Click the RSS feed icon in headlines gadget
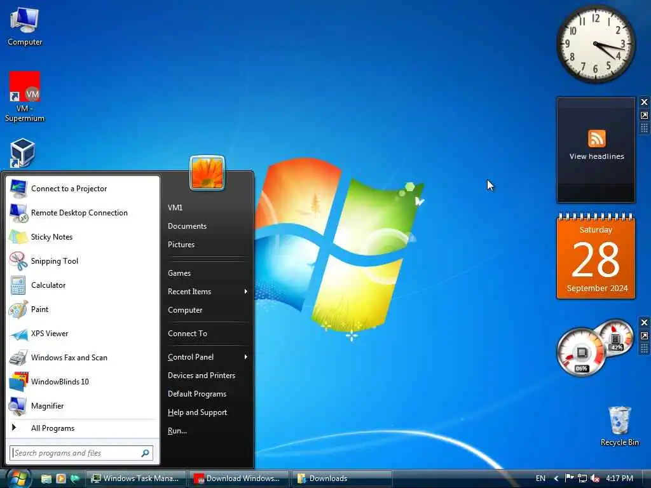Viewport: 651px width, 488px height. 596,139
